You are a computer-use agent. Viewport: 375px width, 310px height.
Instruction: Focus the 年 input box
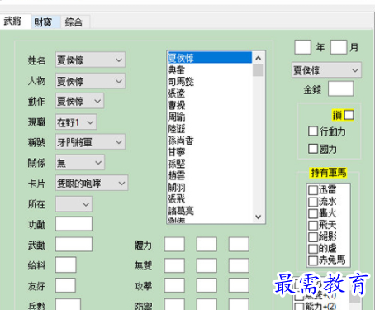click(x=303, y=47)
